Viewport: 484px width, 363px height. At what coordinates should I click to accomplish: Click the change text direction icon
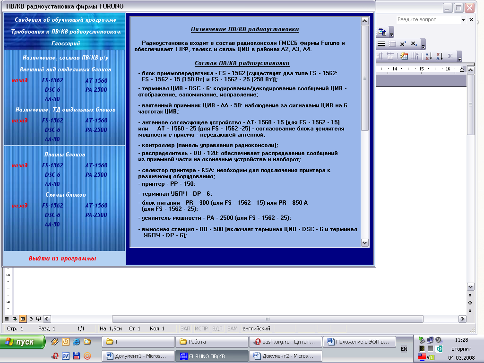[415, 56]
